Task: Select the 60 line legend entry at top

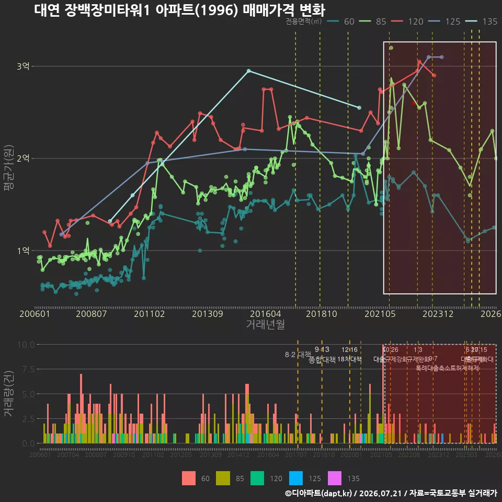Action: click(341, 21)
